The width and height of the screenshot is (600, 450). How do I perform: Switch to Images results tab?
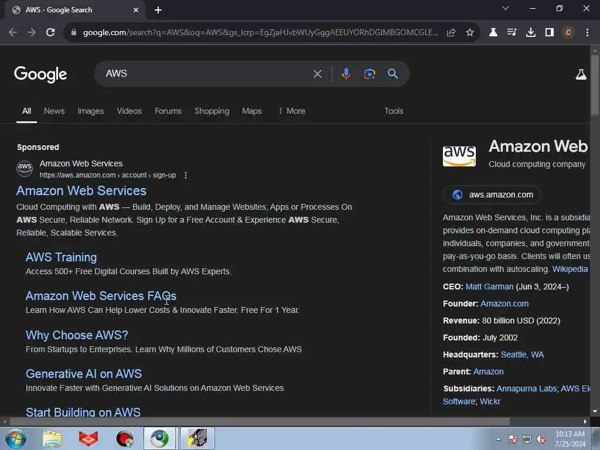91,111
